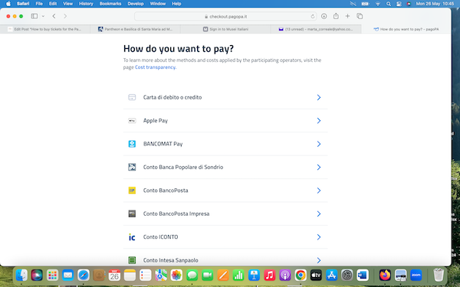
Task: Reload the page
Action: 313,16
